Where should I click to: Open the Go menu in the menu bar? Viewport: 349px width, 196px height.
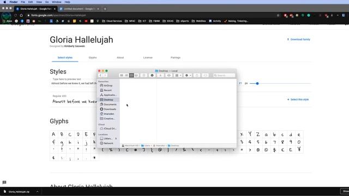click(x=47, y=2)
